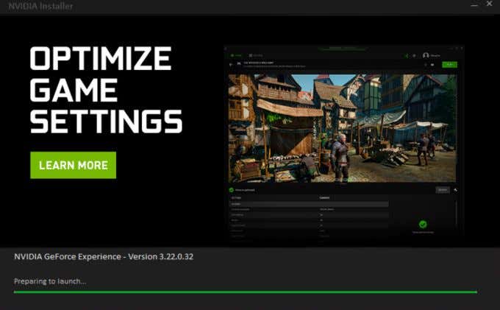Viewport: 500px width, 310px height.
Task: Click "NVIDIA GeForce Experience - Version 3.22.0.32" text
Action: tap(104, 257)
